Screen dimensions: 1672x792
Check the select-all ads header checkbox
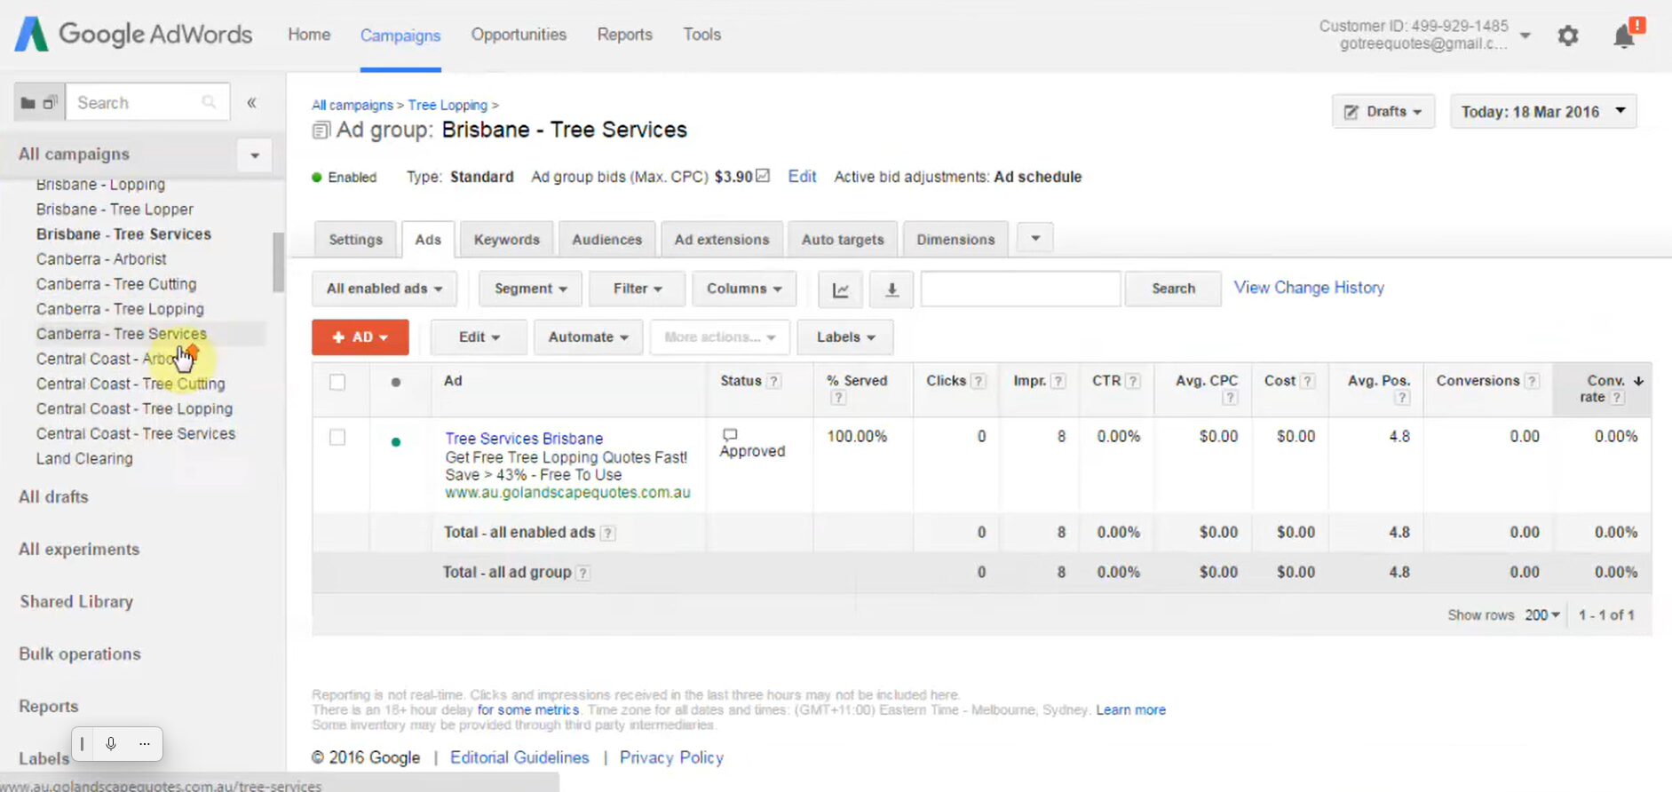pyautogui.click(x=337, y=382)
